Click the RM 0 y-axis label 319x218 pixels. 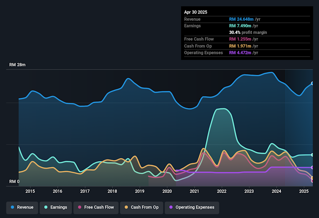click(14, 182)
